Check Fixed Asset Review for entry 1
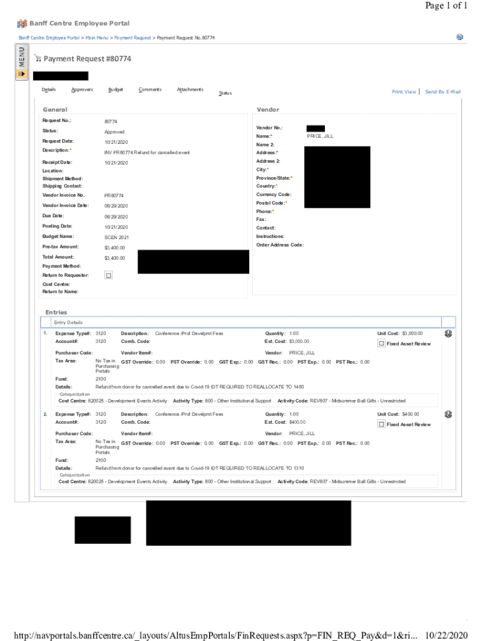482x641 pixels. 381,344
